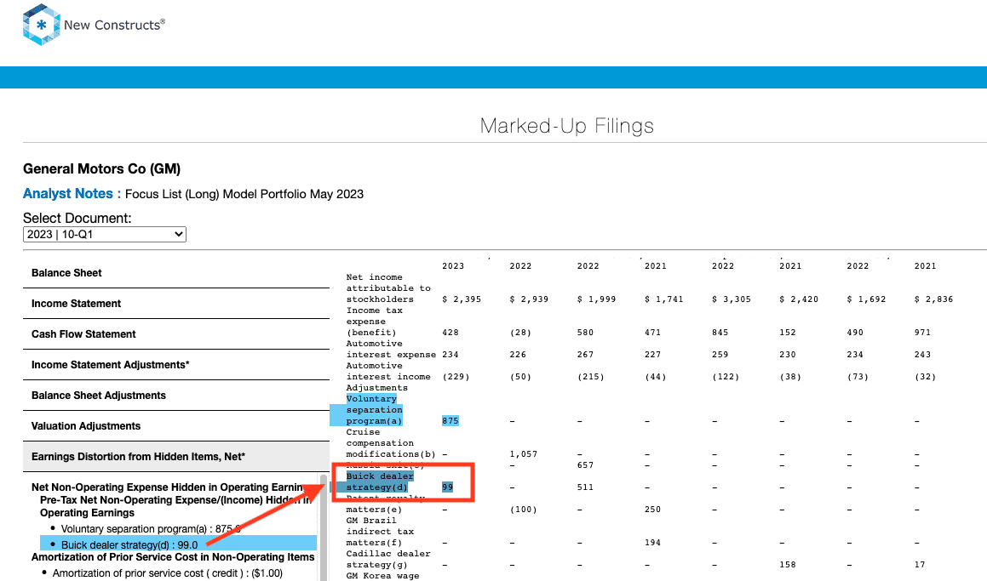Click the left panel vertical scrollbar
Image resolution: width=987 pixels, height=581 pixels.
click(x=324, y=528)
